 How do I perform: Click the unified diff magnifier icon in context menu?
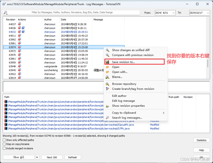(x=108, y=50)
